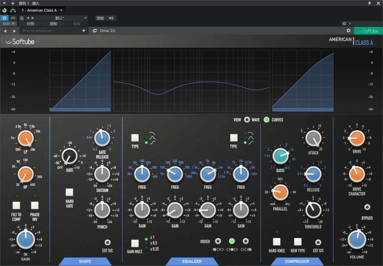Click the plus icon beside 音轨 1
Screen dimensions: 383x266
coord(13,3)
